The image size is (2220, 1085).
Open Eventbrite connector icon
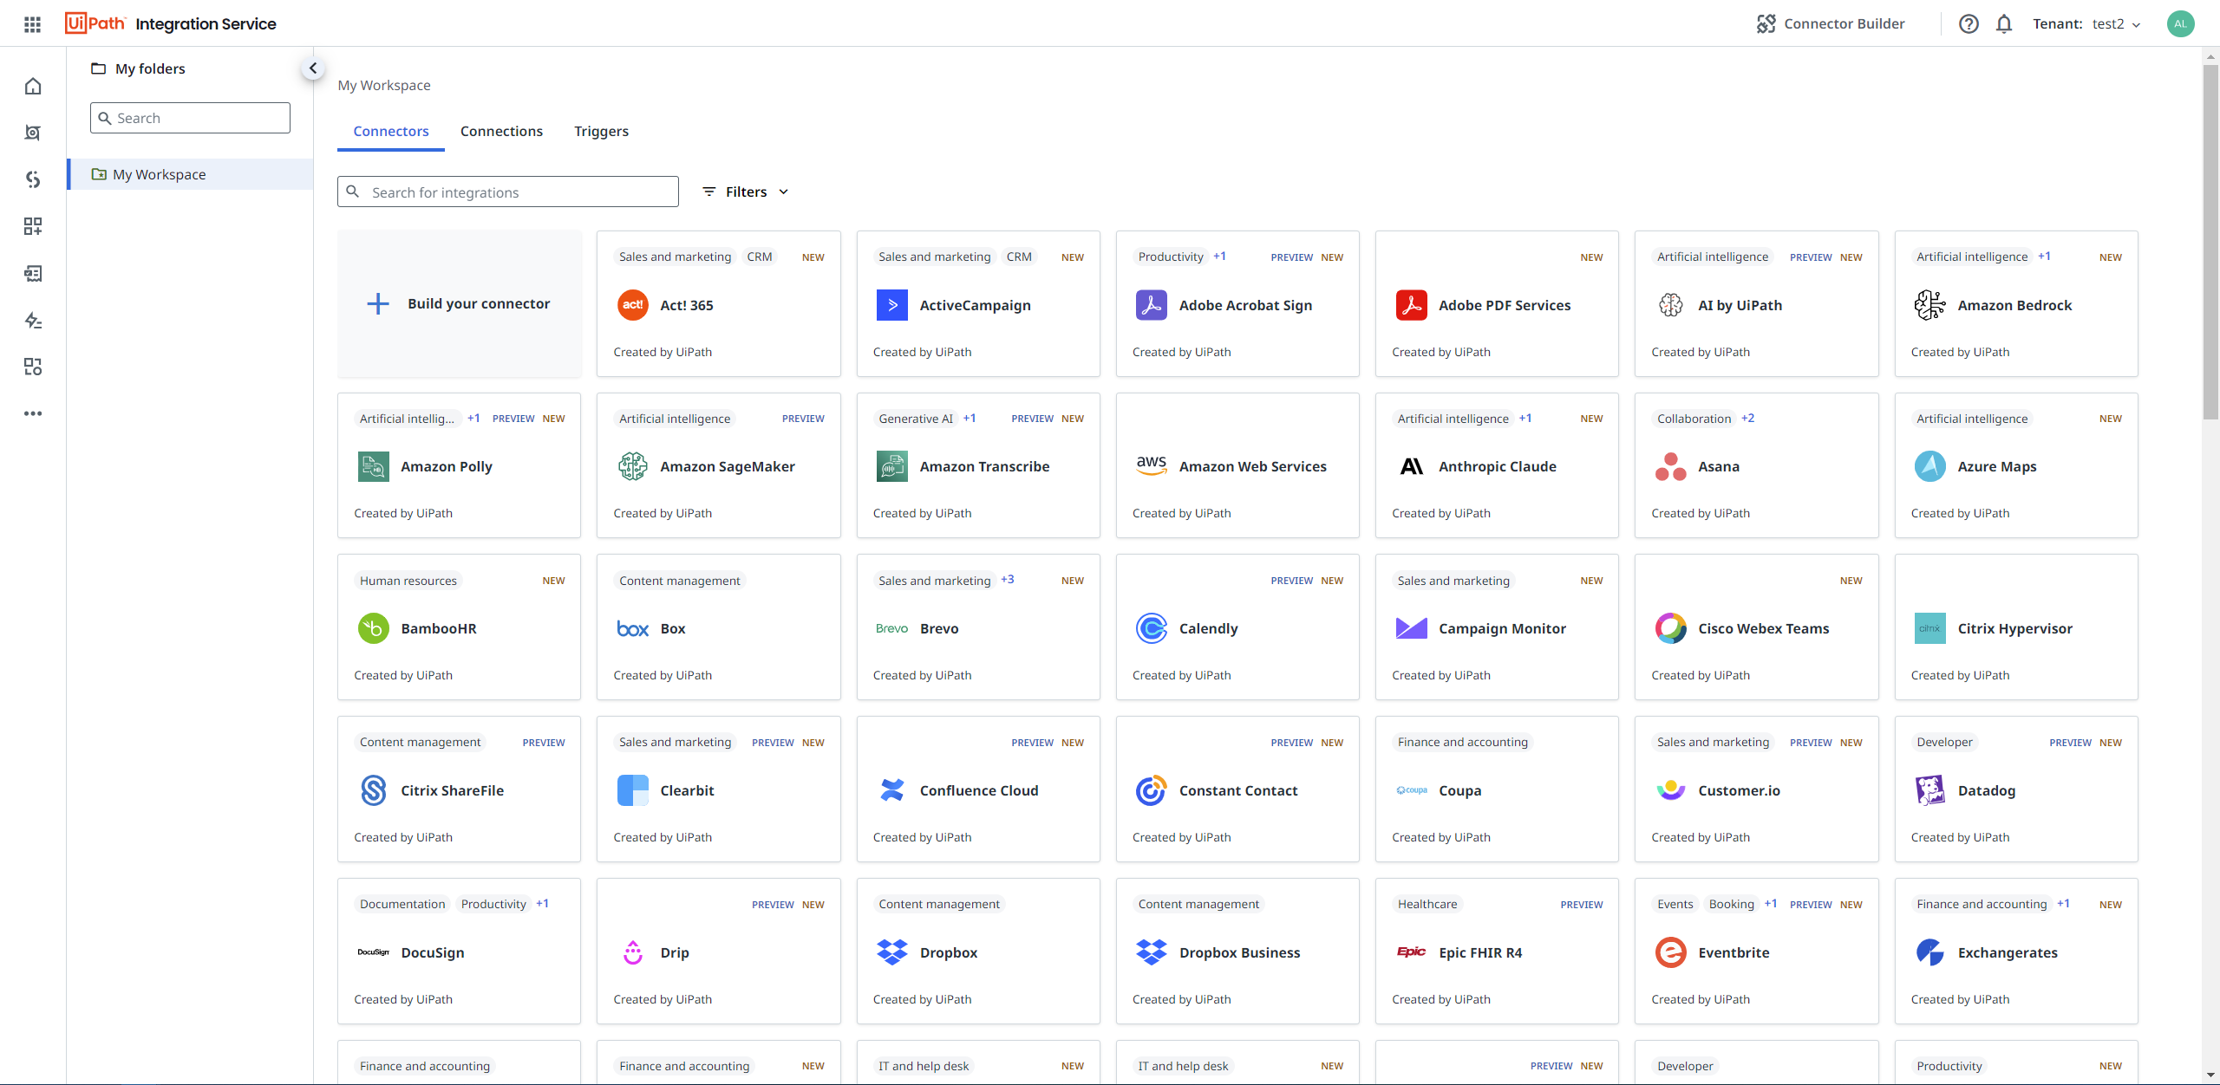pos(1671,952)
